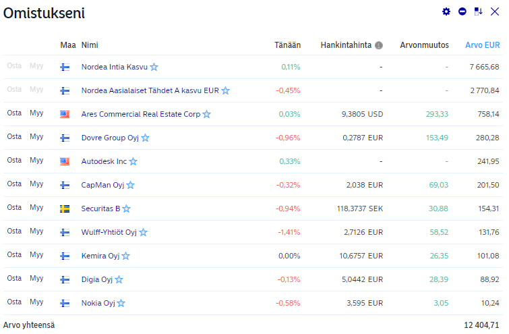Click Myy on the Securitas B row
Viewport: 509px width, 334px height.
[x=36, y=208]
